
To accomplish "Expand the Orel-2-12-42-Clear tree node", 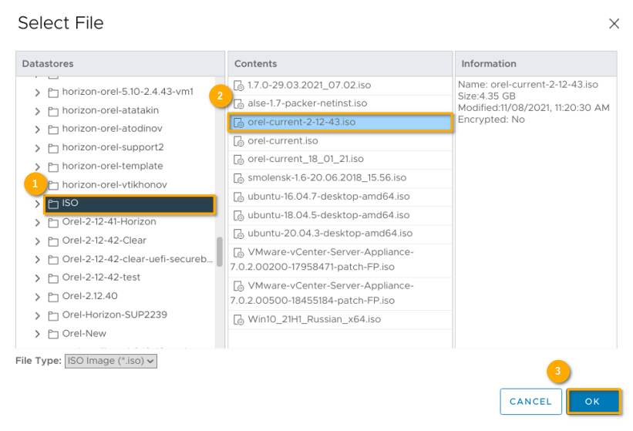I will coord(37,241).
